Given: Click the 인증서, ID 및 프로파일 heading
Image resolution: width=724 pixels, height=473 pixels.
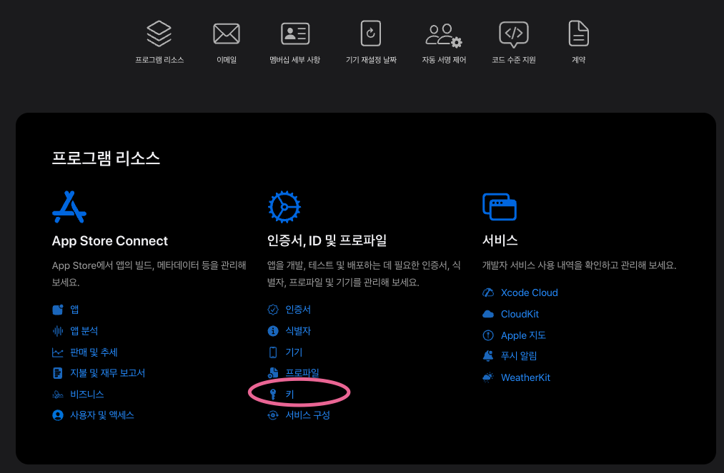Looking at the screenshot, I should click(327, 240).
